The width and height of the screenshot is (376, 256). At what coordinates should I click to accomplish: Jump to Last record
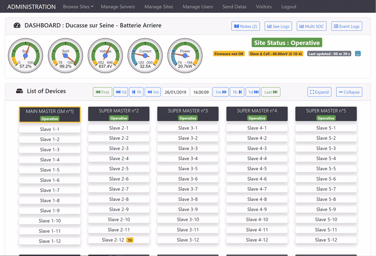coord(271,92)
